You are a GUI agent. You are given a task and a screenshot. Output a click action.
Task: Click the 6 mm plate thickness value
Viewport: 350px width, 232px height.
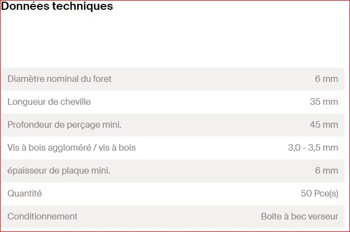click(327, 171)
